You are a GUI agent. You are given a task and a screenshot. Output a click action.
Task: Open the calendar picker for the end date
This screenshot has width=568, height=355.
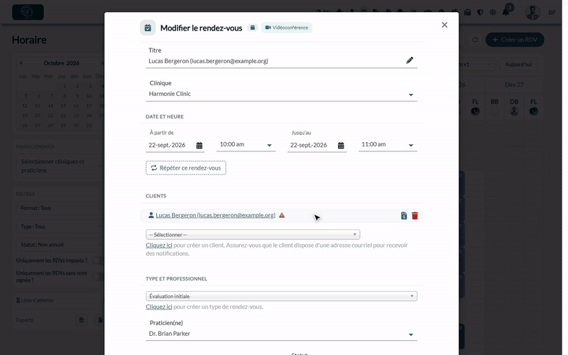(x=341, y=146)
